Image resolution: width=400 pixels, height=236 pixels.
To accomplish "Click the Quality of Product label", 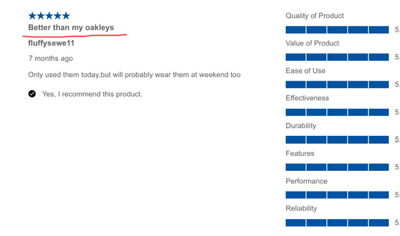I will (314, 16).
